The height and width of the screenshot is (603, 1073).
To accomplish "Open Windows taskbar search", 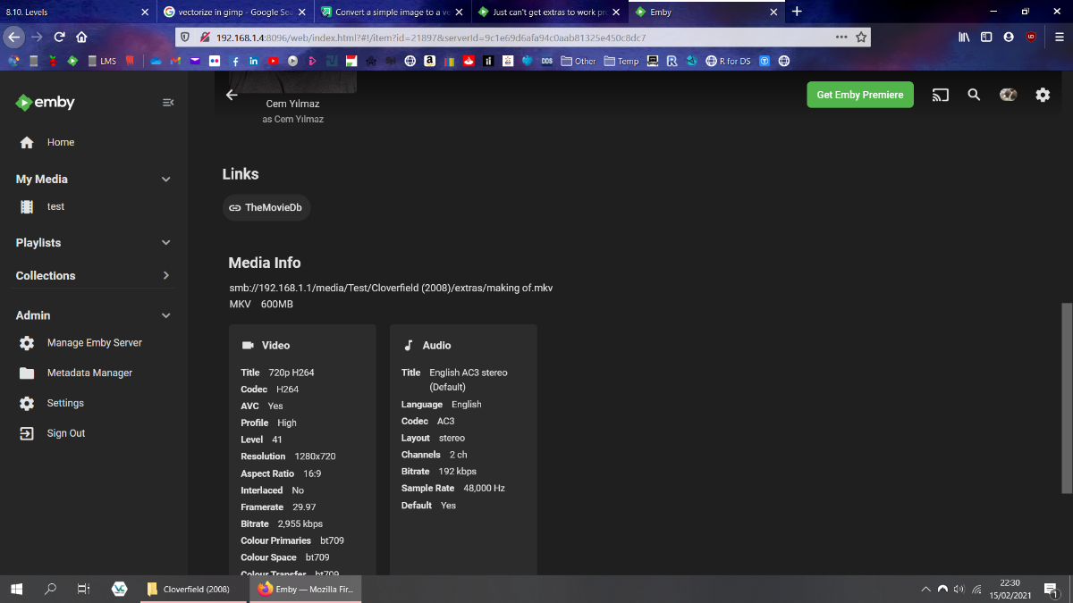I will click(x=50, y=589).
